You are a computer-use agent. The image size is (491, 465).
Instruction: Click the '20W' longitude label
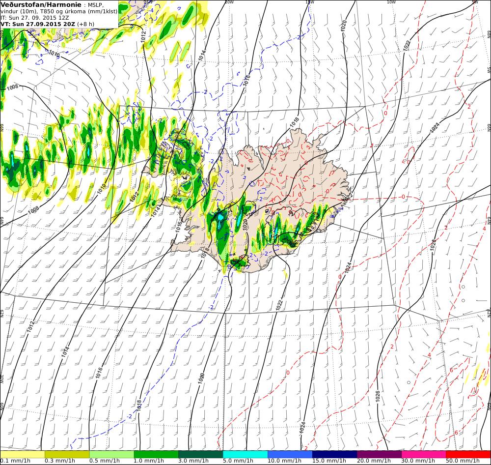click(x=229, y=2)
